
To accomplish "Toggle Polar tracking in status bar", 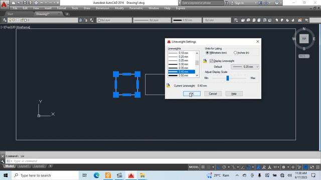I will coord(224,167).
